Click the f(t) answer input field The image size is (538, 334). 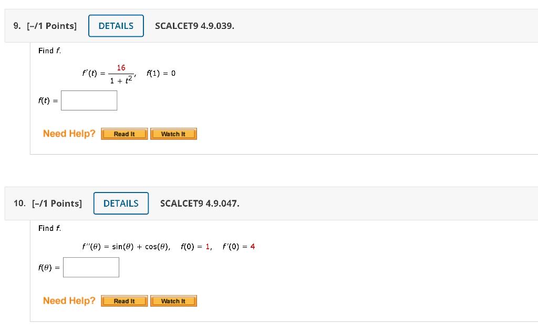click(89, 100)
